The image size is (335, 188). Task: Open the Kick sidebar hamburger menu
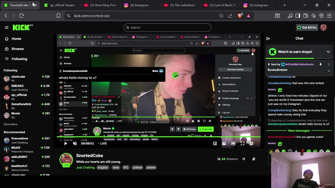tap(7, 27)
